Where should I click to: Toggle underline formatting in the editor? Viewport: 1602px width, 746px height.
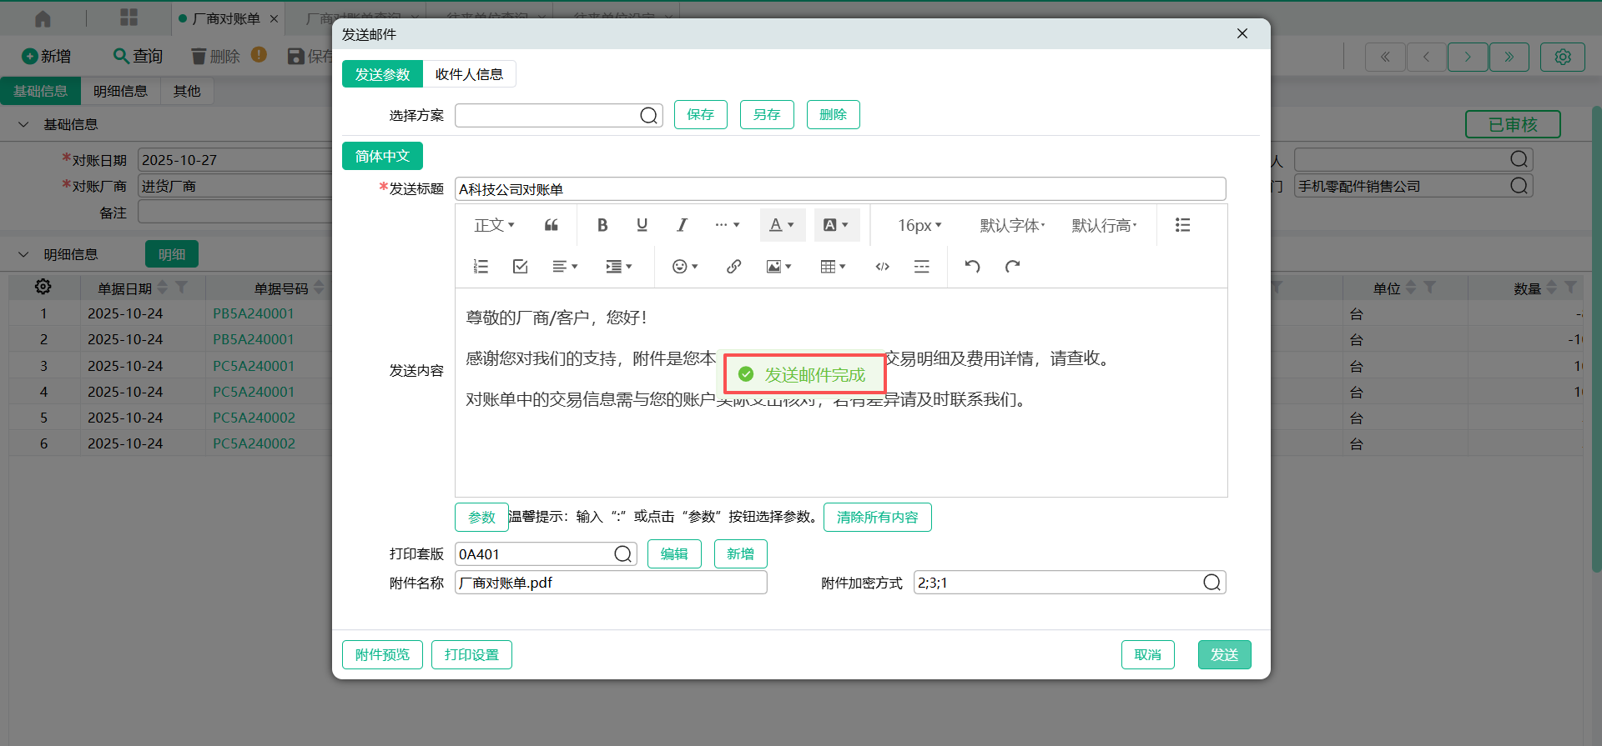click(x=642, y=225)
